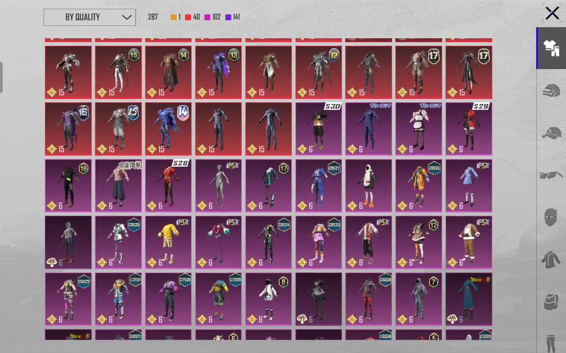Select the blue winged outfit with badge 14
Screen dimensions: 566x353
click(169, 129)
